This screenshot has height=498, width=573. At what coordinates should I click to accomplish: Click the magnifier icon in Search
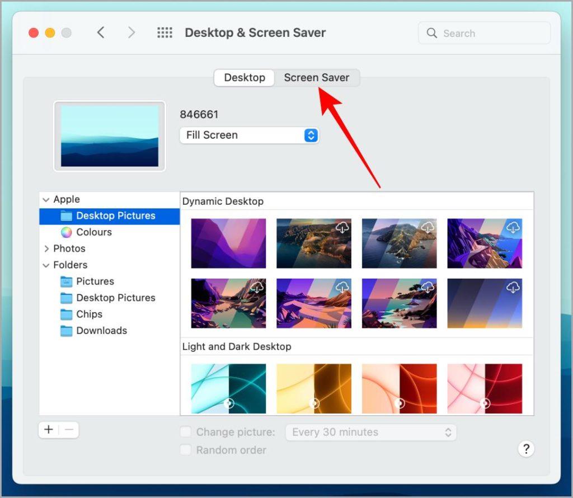pyautogui.click(x=431, y=33)
